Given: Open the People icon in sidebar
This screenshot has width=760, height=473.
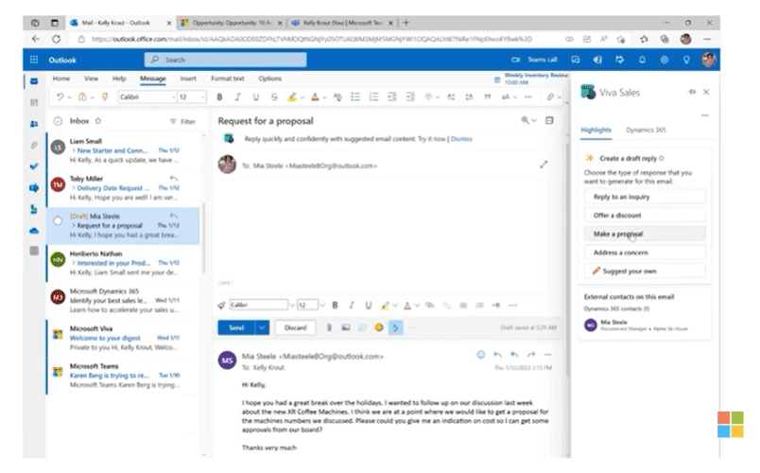Looking at the screenshot, I should point(34,124).
